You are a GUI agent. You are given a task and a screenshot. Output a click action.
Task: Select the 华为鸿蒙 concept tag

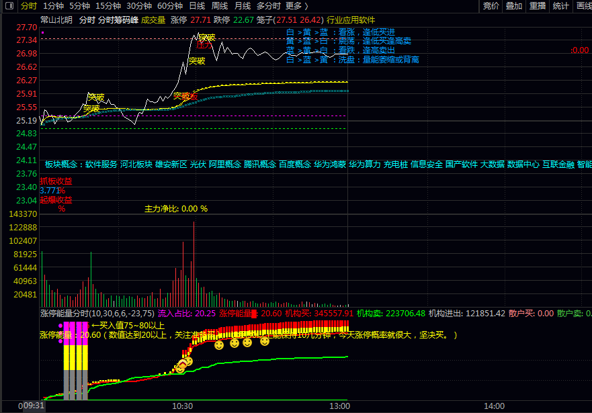pos(329,164)
